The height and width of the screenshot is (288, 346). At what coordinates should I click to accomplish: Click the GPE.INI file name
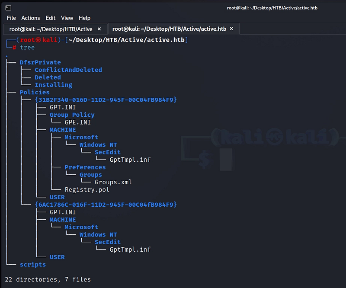78,122
